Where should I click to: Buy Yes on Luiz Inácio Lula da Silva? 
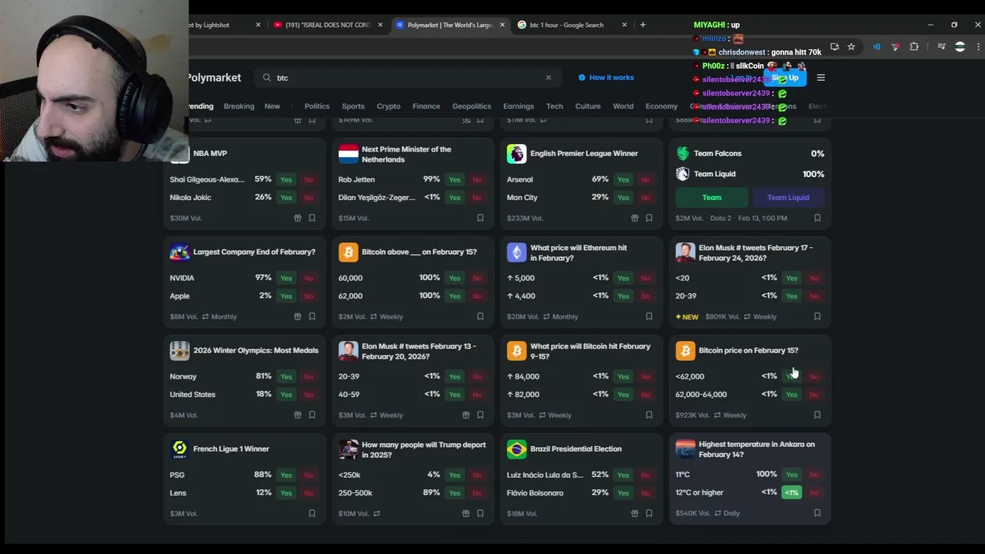point(623,475)
